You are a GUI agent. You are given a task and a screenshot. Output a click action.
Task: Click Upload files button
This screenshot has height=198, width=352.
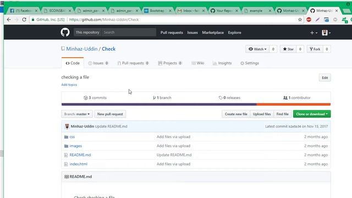click(x=262, y=114)
